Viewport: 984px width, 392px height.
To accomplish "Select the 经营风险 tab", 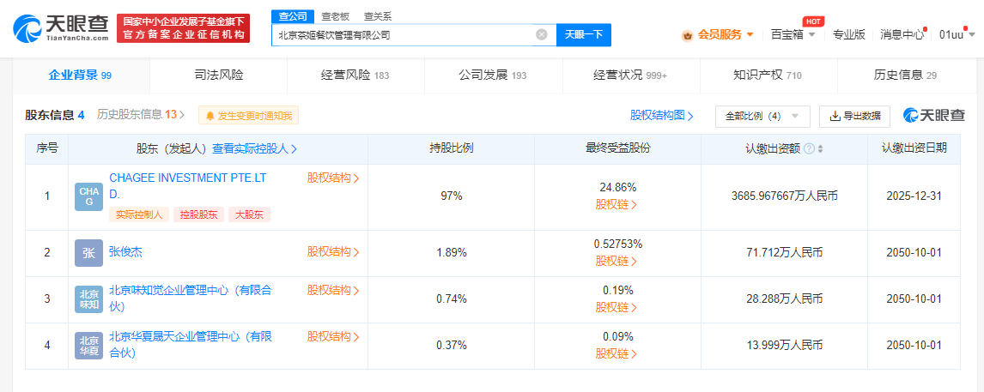I will coord(355,75).
